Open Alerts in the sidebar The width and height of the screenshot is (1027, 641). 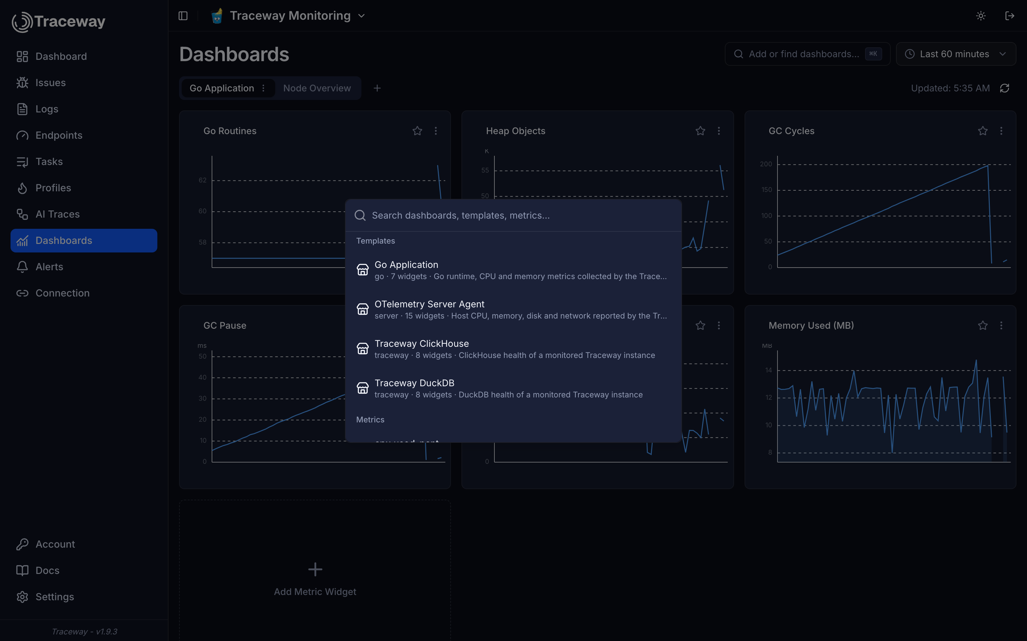pos(84,267)
